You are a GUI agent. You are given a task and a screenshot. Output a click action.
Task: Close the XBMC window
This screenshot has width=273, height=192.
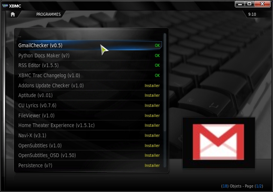coord(262,4)
